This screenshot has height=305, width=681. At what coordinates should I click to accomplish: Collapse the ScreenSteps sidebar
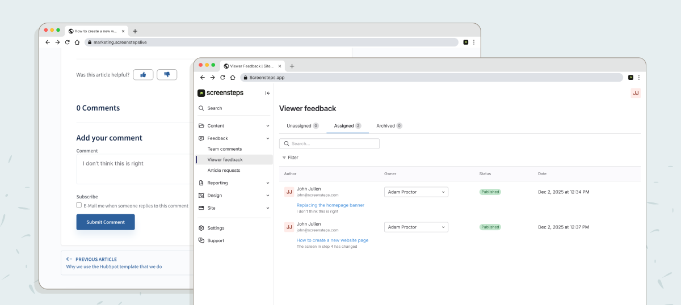(267, 93)
